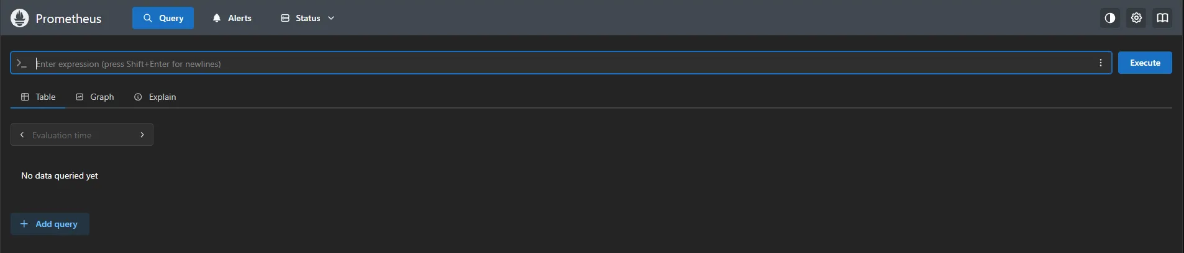1184x253 pixels.
Task: Switch to the Explain tab
Action: tap(155, 97)
